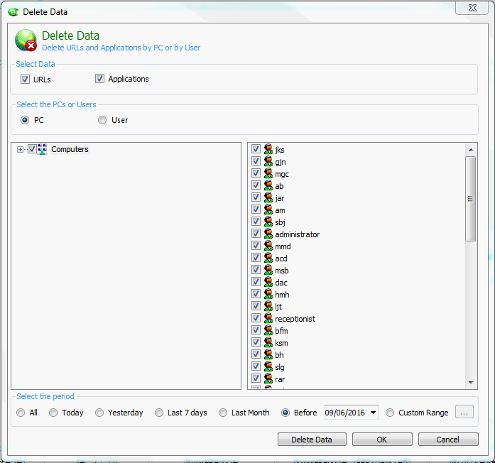Click the receptionist user icon
The height and width of the screenshot is (463, 495).
click(268, 318)
